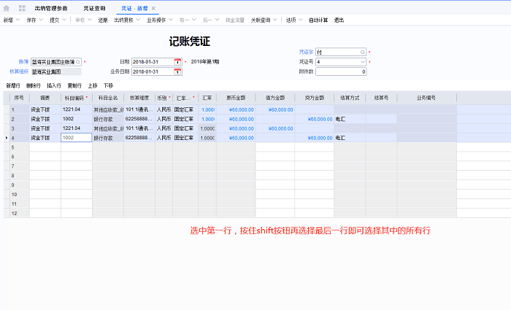Focus the 附件数 input field
The width and height of the screenshot is (511, 310).
coord(341,71)
